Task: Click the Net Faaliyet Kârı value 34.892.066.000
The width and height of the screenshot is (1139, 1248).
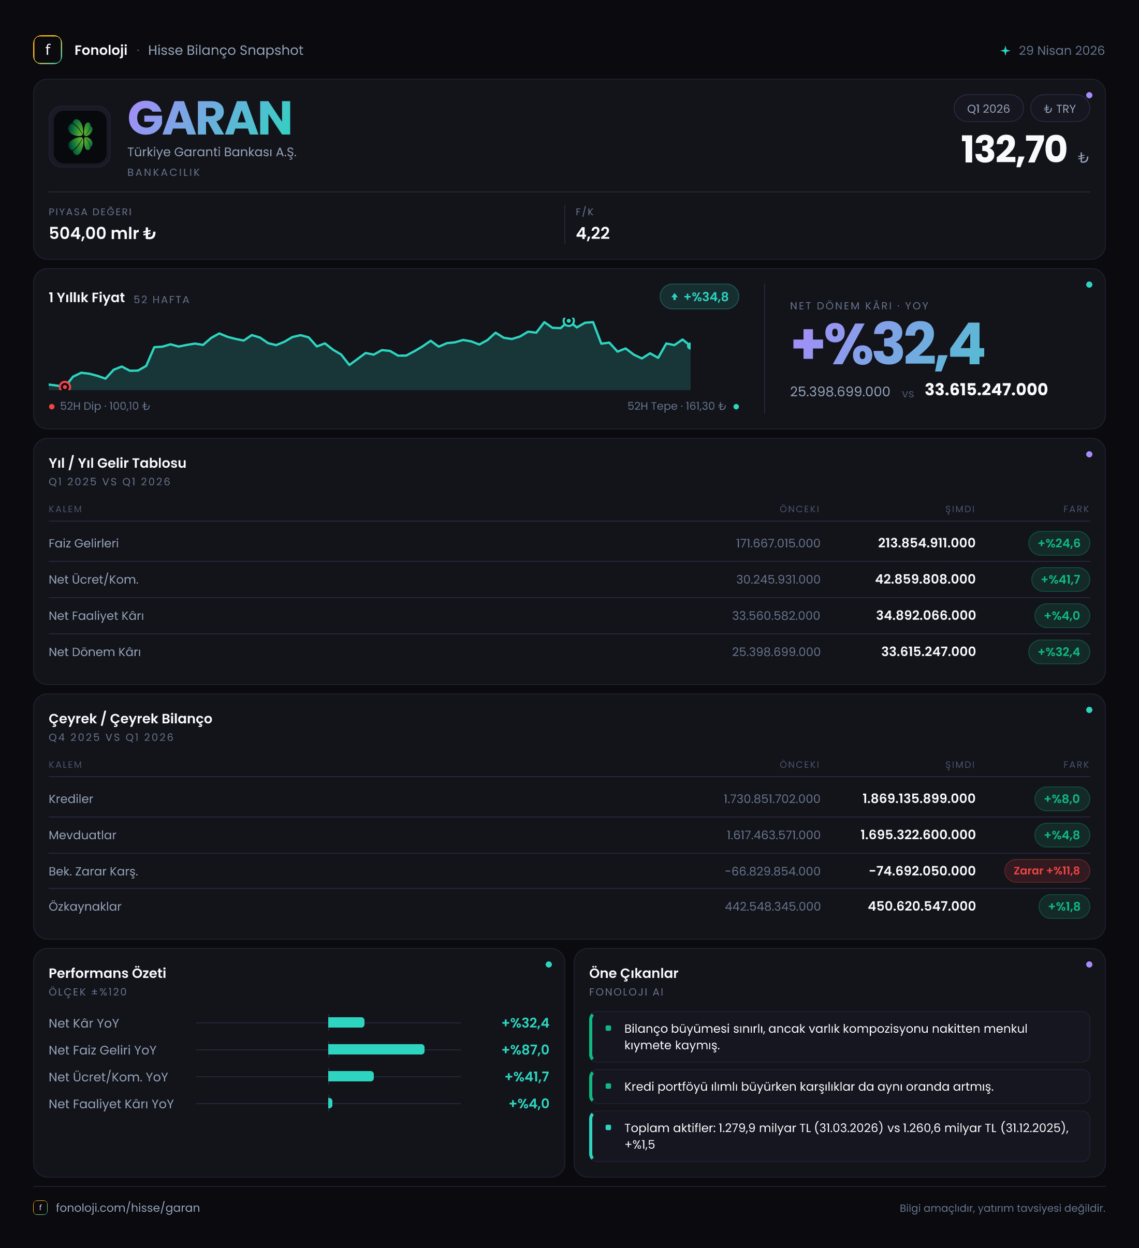Action: [926, 615]
